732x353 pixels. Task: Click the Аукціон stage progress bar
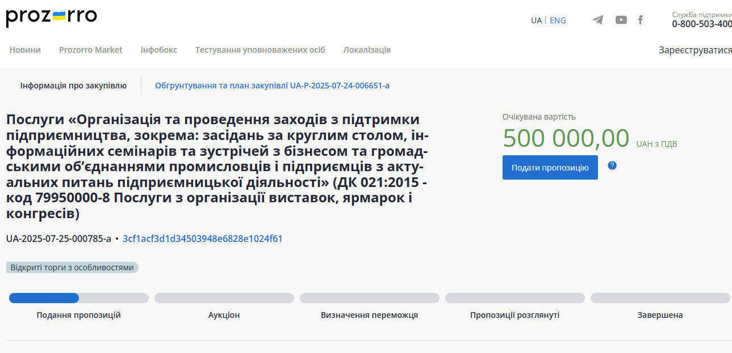[x=224, y=298]
